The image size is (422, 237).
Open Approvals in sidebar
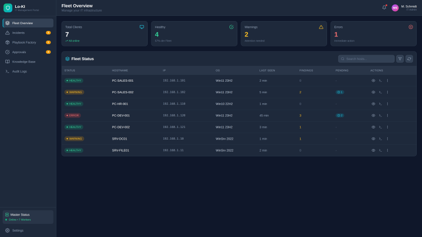tap(28, 52)
